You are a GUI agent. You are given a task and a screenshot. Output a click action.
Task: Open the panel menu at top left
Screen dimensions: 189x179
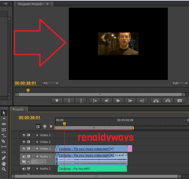click(x=5, y=3)
